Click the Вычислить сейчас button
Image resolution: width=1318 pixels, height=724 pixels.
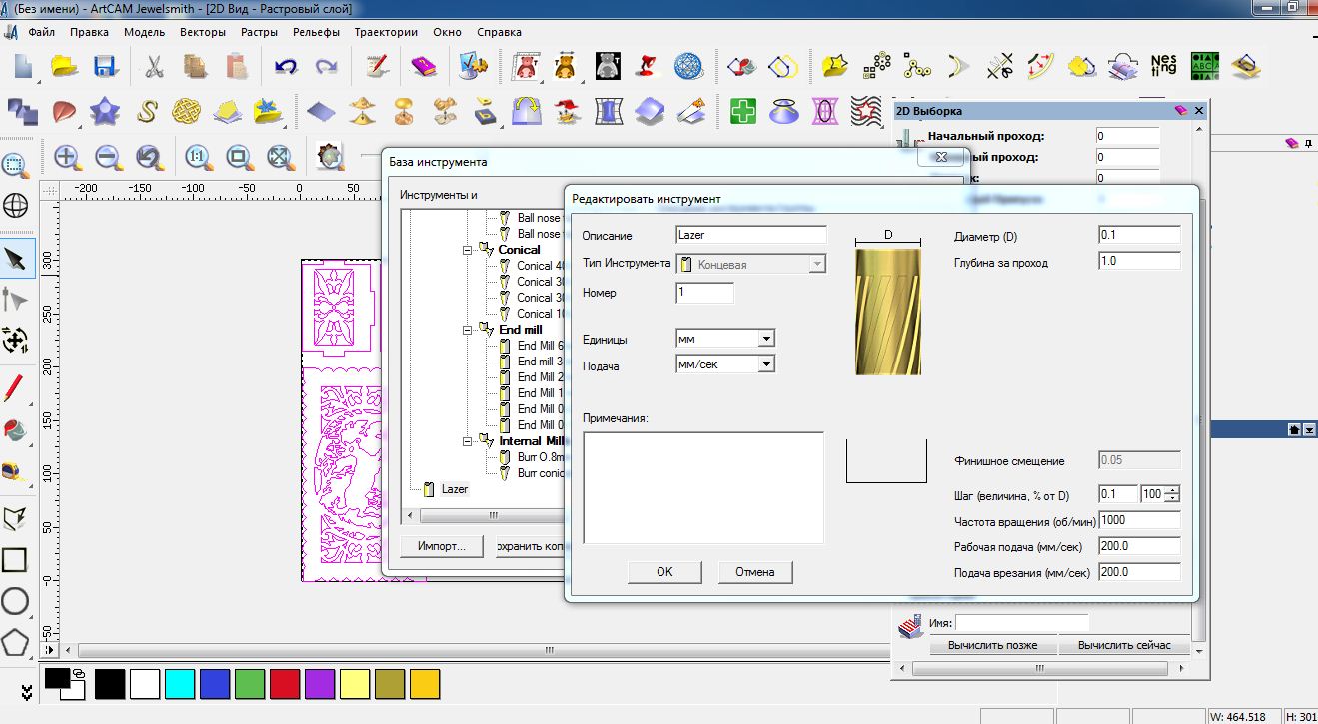tap(1124, 645)
